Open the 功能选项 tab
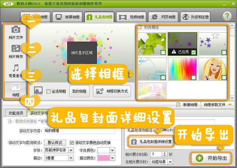Image resolution: width=237 pixels, height=168 pixels. point(16,113)
